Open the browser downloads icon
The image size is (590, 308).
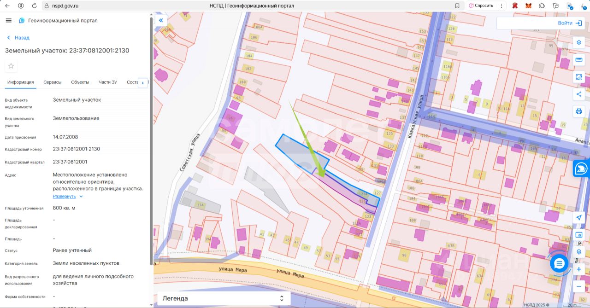[584, 6]
